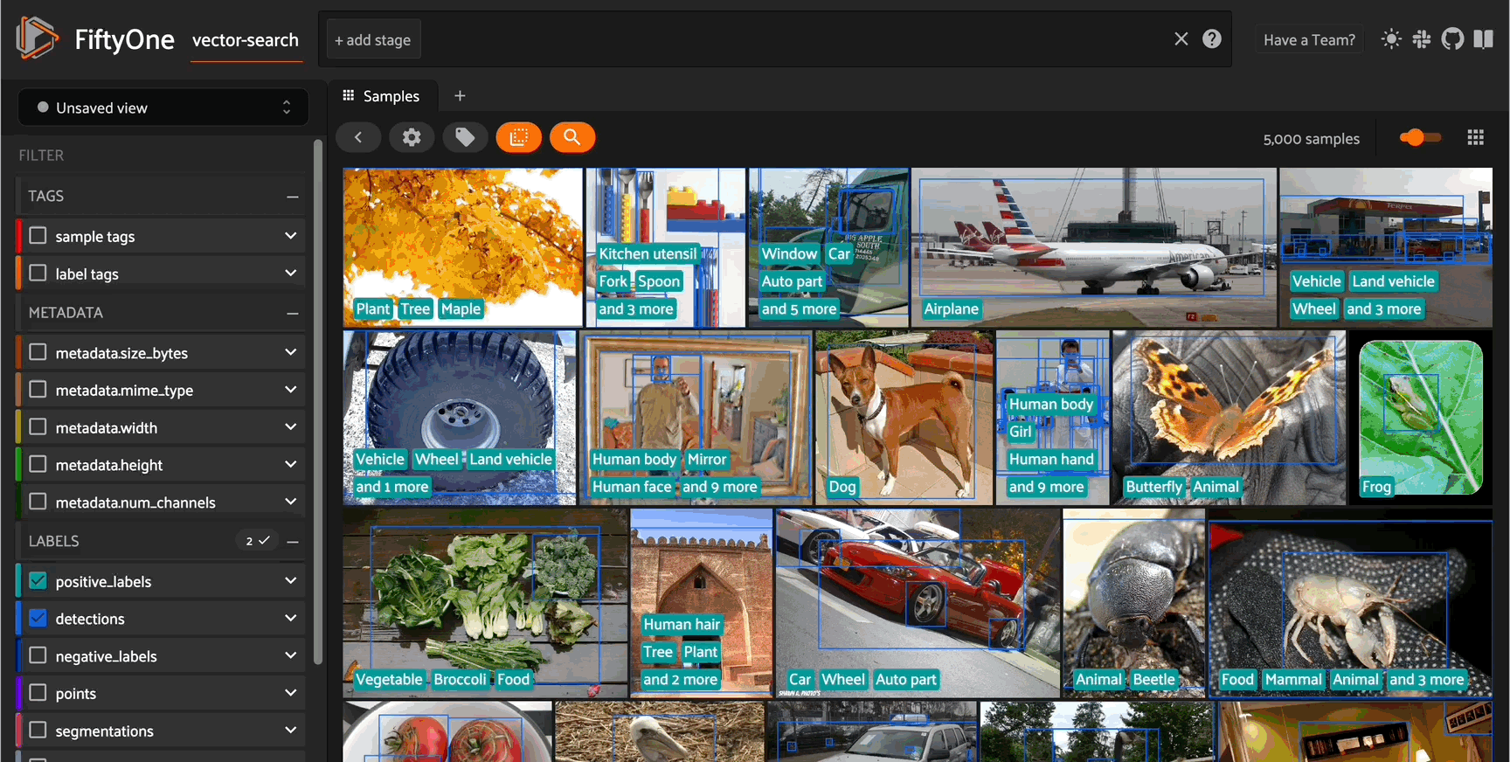
Task: Open the red convertible car thumbnail
Action: pyautogui.click(x=918, y=603)
